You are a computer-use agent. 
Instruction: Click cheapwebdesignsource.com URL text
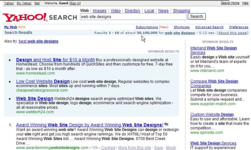[x=42, y=90]
